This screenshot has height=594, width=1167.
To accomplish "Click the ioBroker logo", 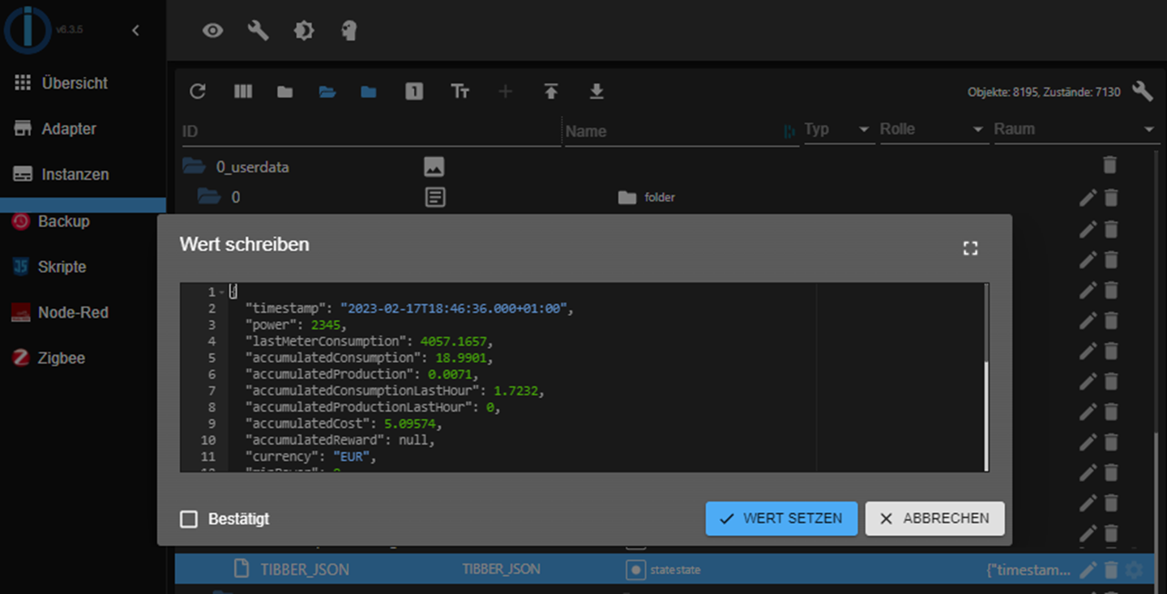I will click(x=28, y=31).
